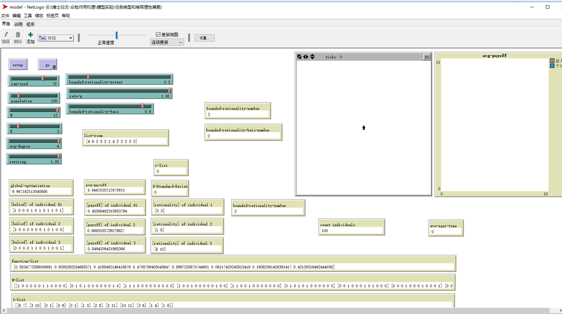The height and width of the screenshot is (314, 562).
Task: Open the widget type dropdown showing 按钮
Action: pyautogui.click(x=56, y=38)
